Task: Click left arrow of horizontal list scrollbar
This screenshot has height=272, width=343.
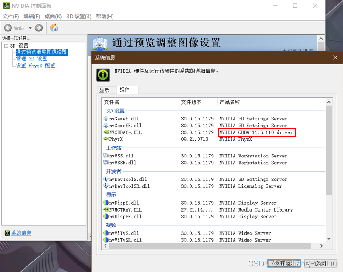Action: (105, 246)
